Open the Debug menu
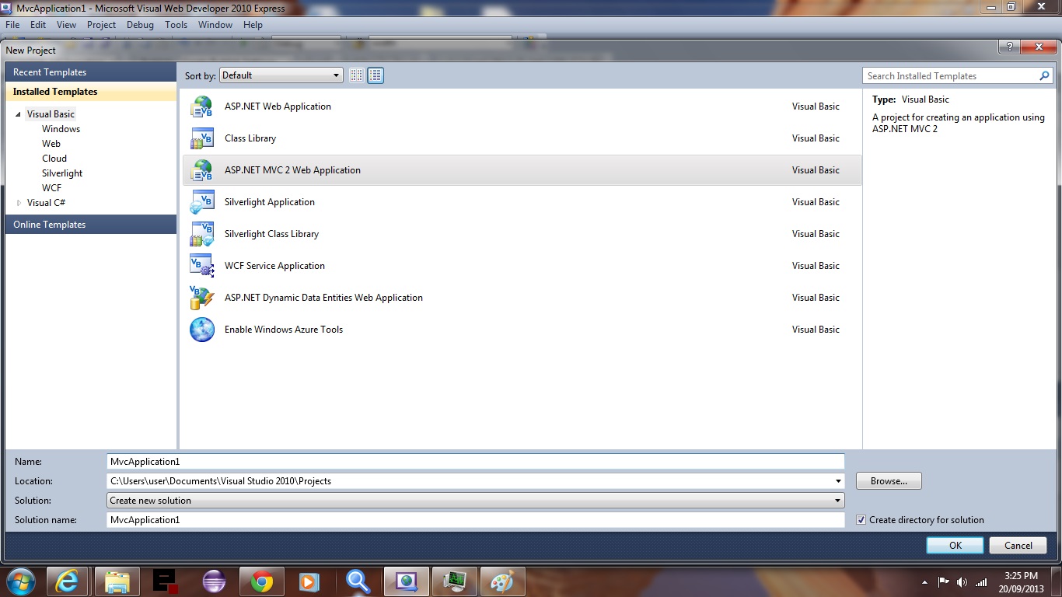 [x=141, y=25]
